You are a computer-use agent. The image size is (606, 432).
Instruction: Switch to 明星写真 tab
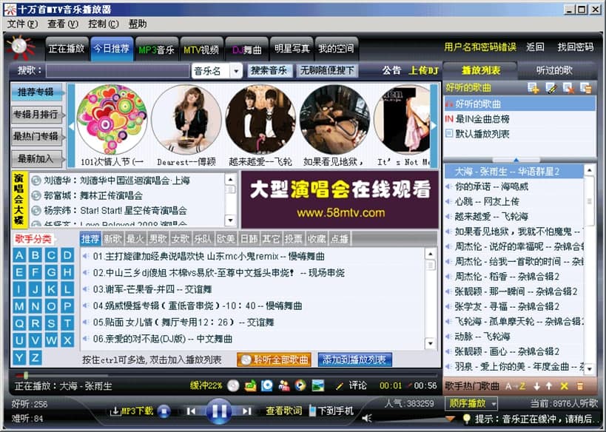292,49
